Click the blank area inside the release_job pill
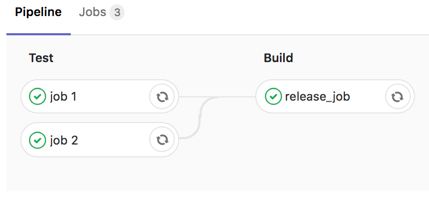Viewport: 429px width, 197px height. point(367,97)
